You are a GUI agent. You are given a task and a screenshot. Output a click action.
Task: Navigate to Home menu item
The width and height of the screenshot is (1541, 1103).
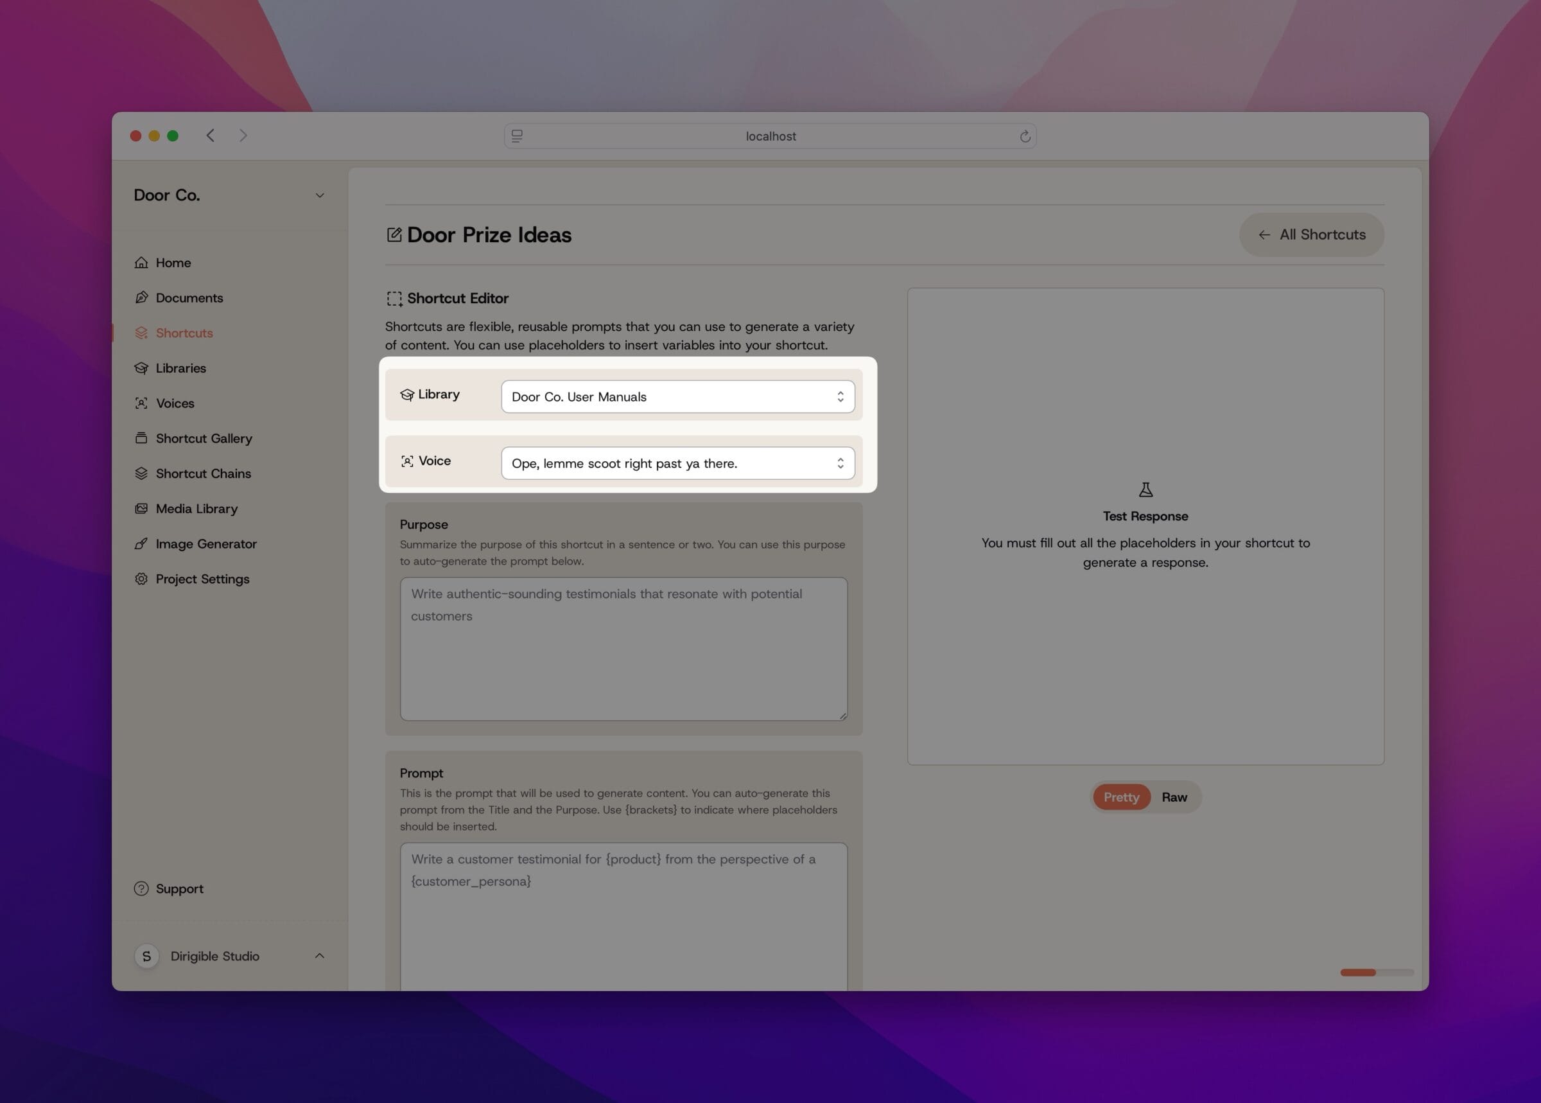(173, 261)
